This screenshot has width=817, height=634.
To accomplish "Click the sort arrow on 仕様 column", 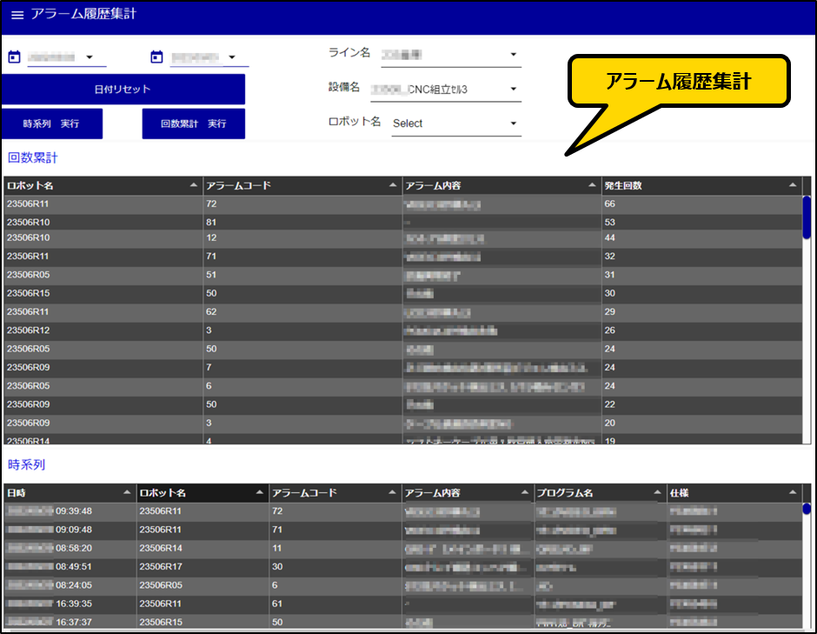I will click(x=793, y=491).
